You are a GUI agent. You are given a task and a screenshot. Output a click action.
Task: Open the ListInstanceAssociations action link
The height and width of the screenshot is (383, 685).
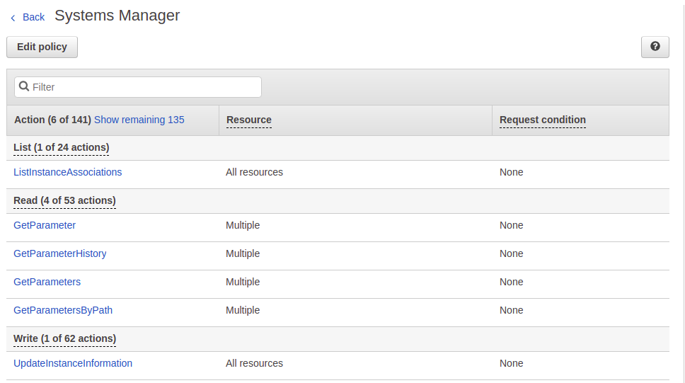pyautogui.click(x=67, y=172)
